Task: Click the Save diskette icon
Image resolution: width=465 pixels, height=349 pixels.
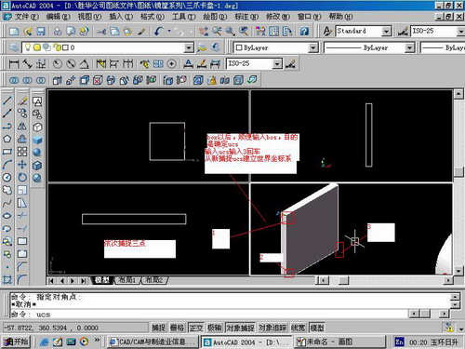Action: coord(41,31)
